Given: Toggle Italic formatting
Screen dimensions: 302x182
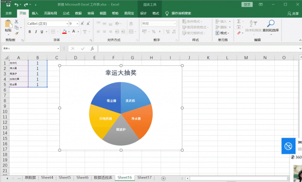Looking at the screenshot, I should pos(36,32).
